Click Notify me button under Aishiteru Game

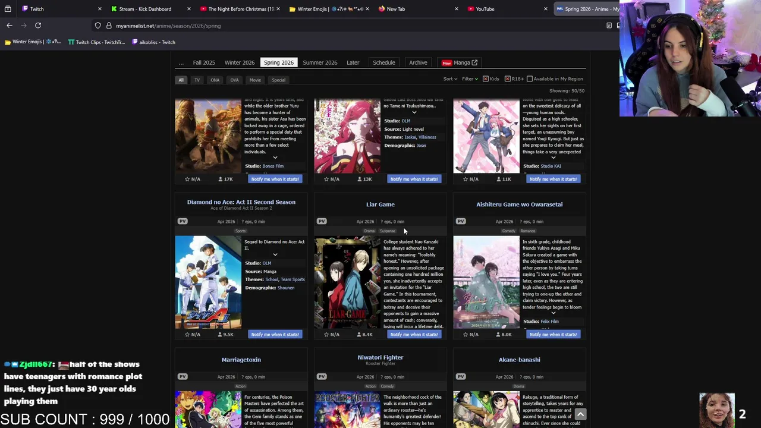(x=554, y=334)
